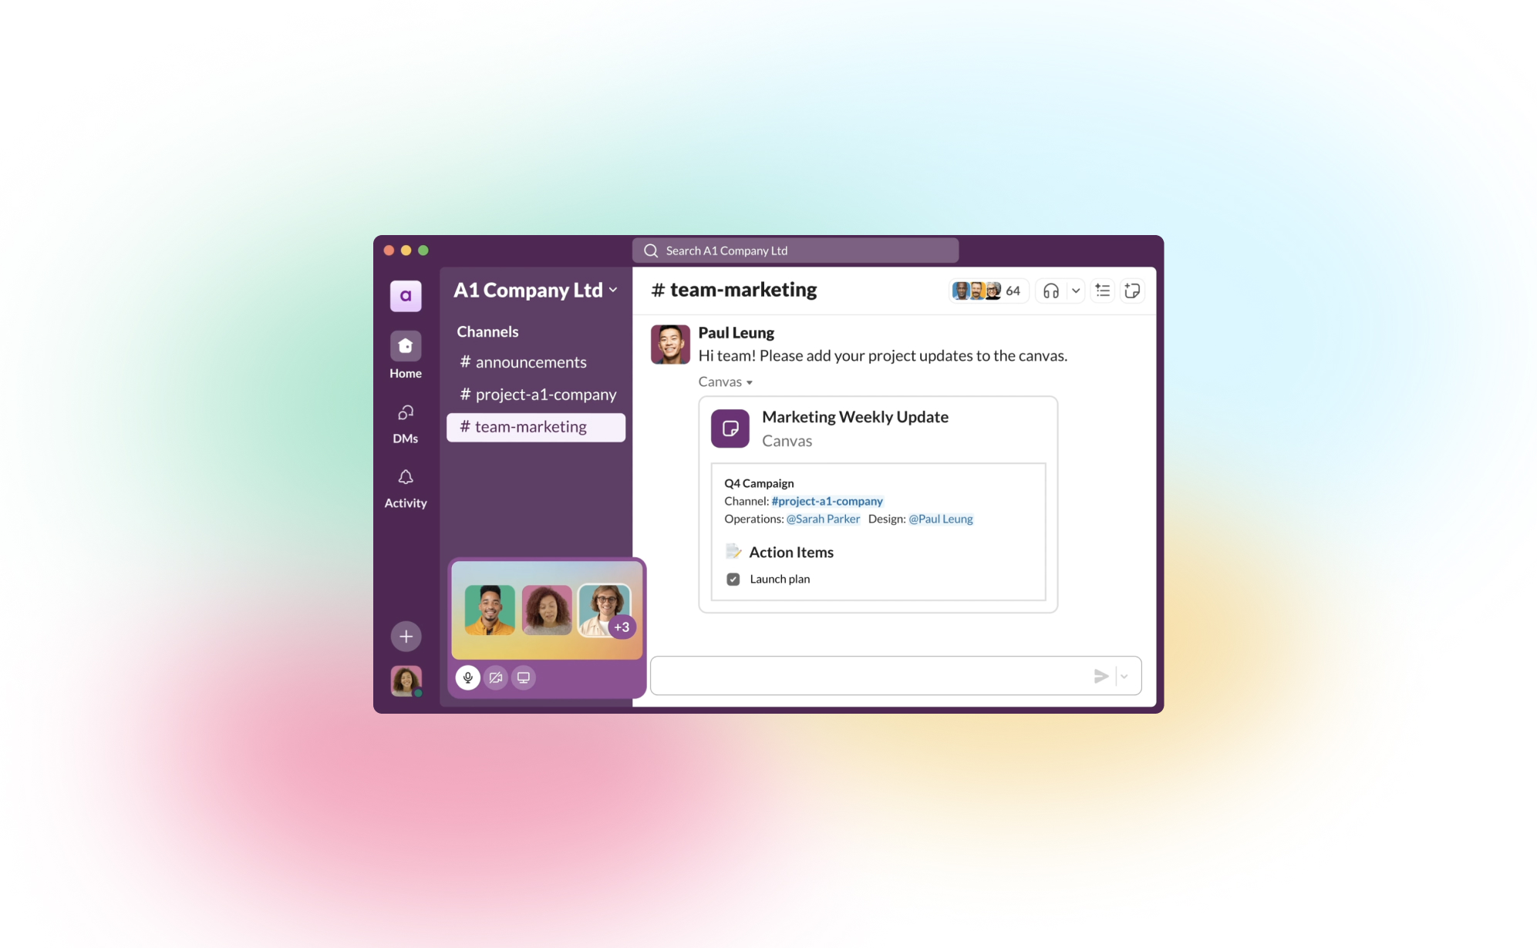Toggle the Launch plan checkbox
The width and height of the screenshot is (1537, 948).
tap(731, 580)
